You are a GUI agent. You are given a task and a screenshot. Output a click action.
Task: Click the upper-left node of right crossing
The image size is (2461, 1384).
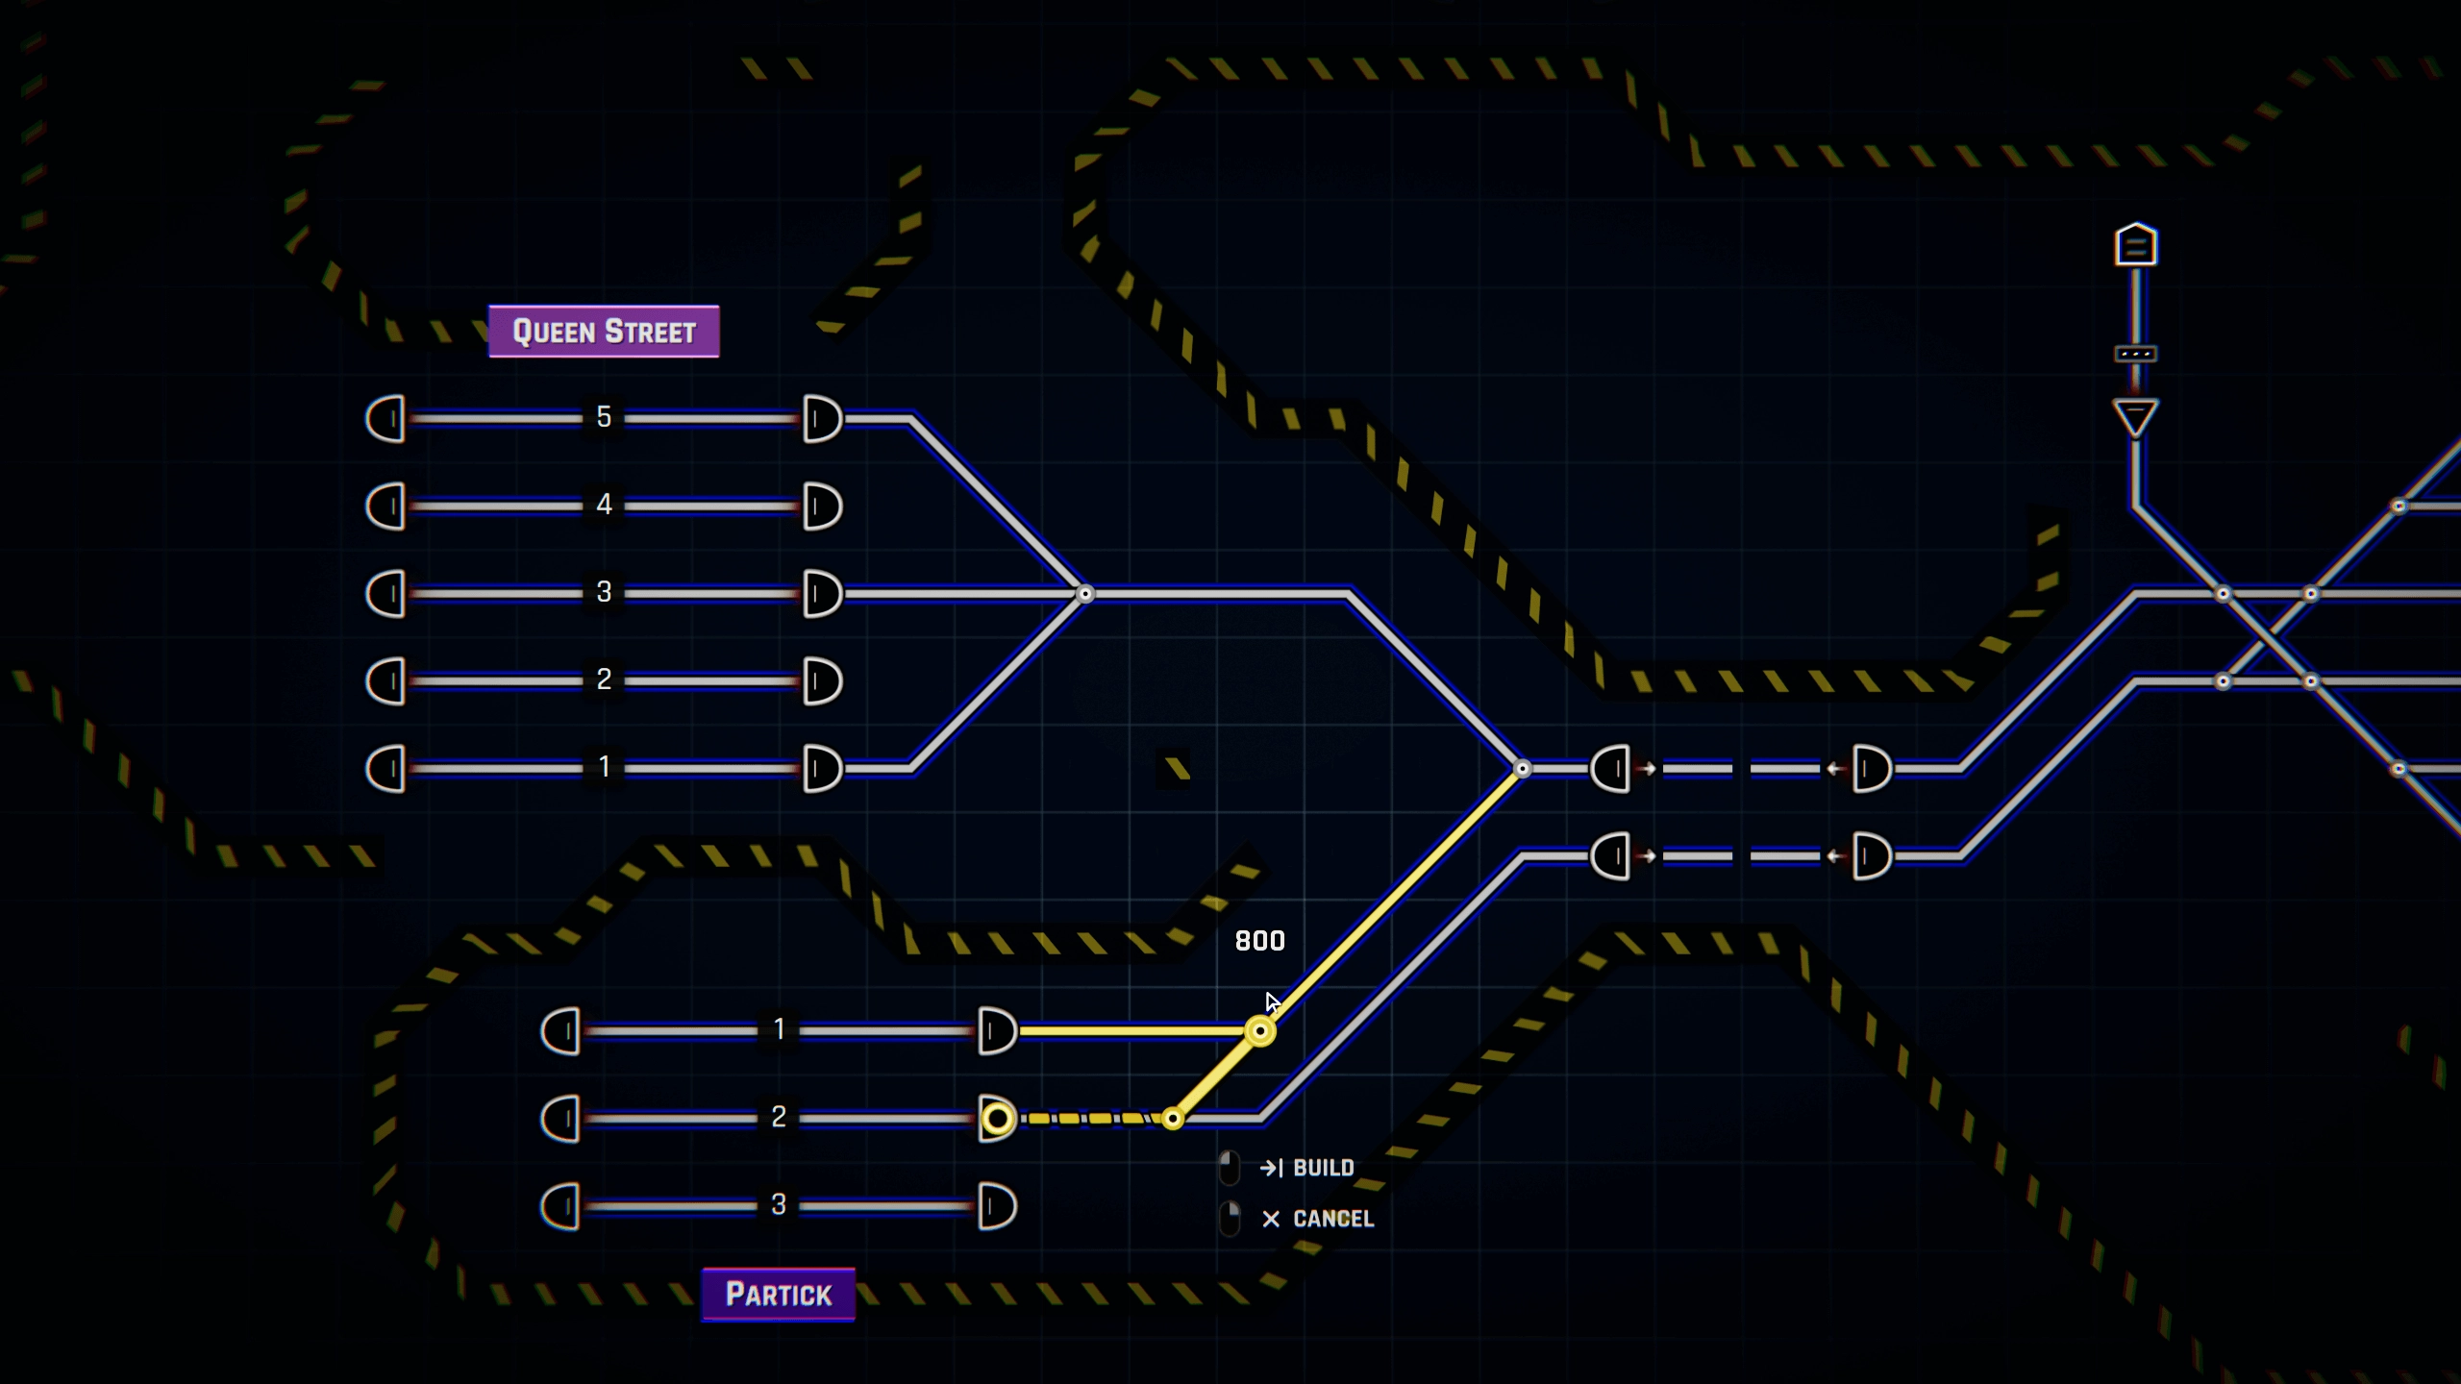[x=2224, y=594]
